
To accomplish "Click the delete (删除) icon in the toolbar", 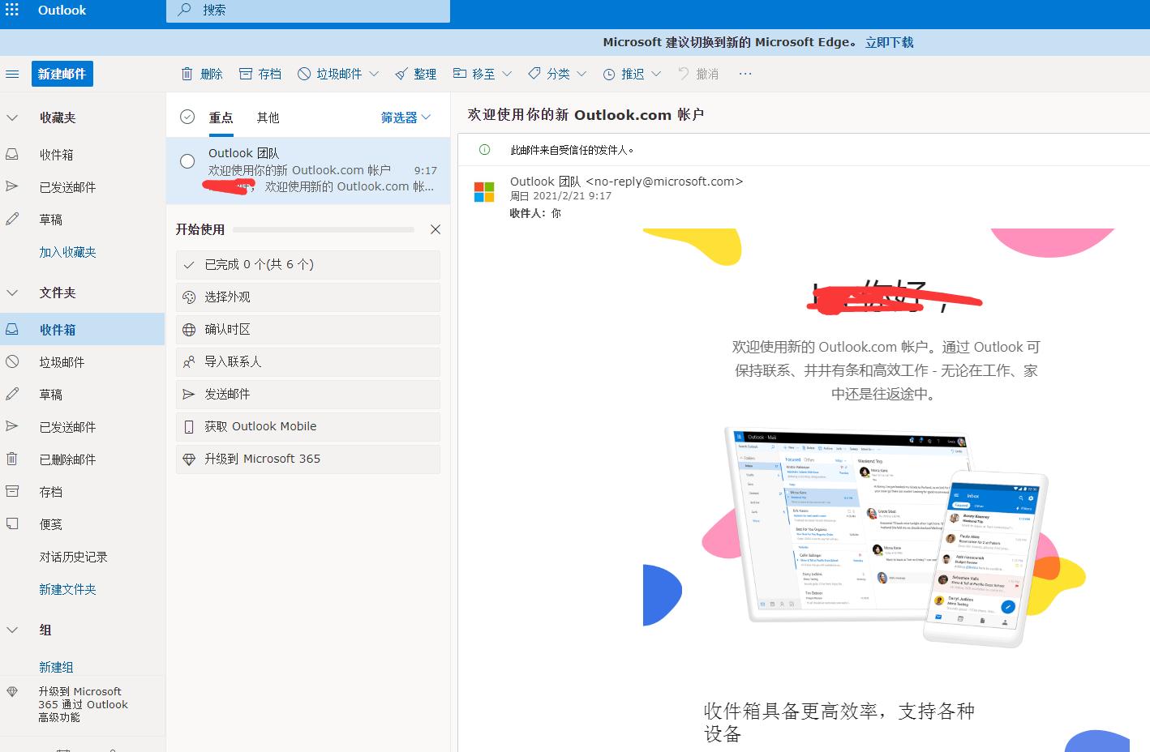I will [188, 74].
